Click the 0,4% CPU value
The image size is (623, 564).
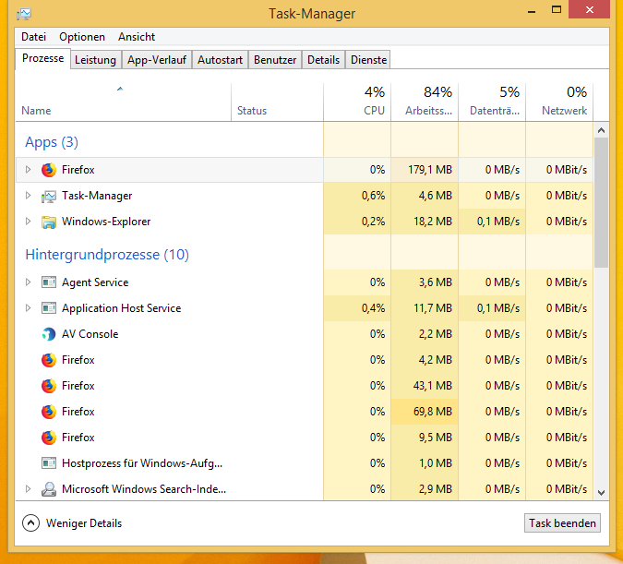(x=373, y=308)
